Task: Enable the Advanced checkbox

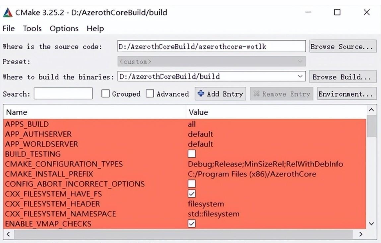Action: point(150,94)
